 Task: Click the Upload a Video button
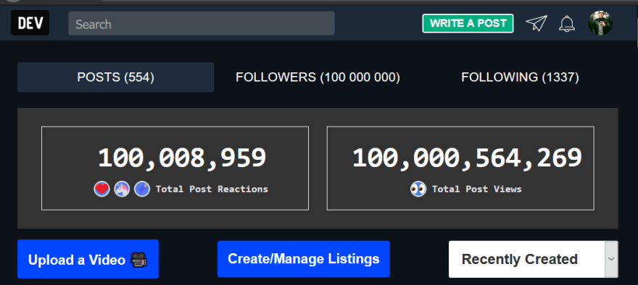[x=88, y=259]
